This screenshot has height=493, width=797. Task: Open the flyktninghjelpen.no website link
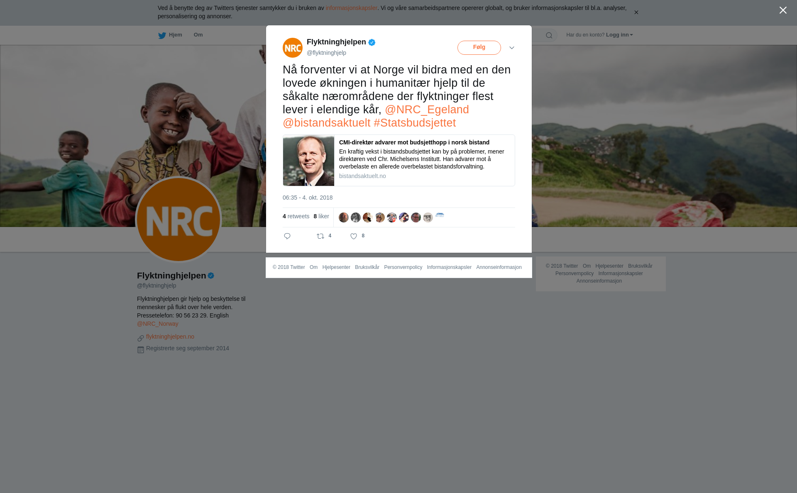tap(170, 337)
